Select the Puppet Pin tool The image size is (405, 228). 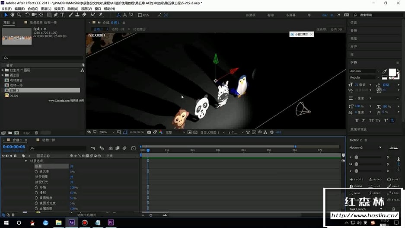click(x=101, y=15)
